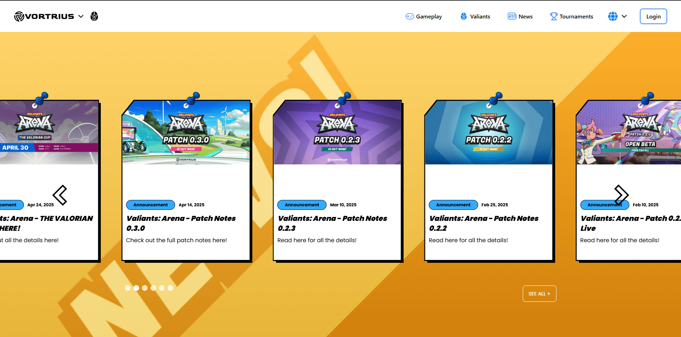The image size is (681, 337).
Task: Click the News newspaper icon
Action: (x=512, y=16)
